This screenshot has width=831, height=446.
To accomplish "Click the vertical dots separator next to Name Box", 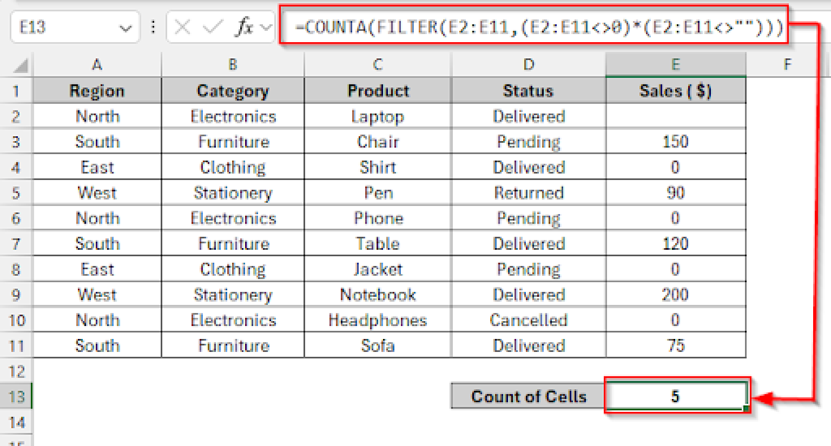I will (x=153, y=27).
